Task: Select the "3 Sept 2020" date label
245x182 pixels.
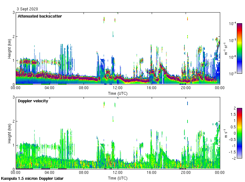Action: click(27, 9)
